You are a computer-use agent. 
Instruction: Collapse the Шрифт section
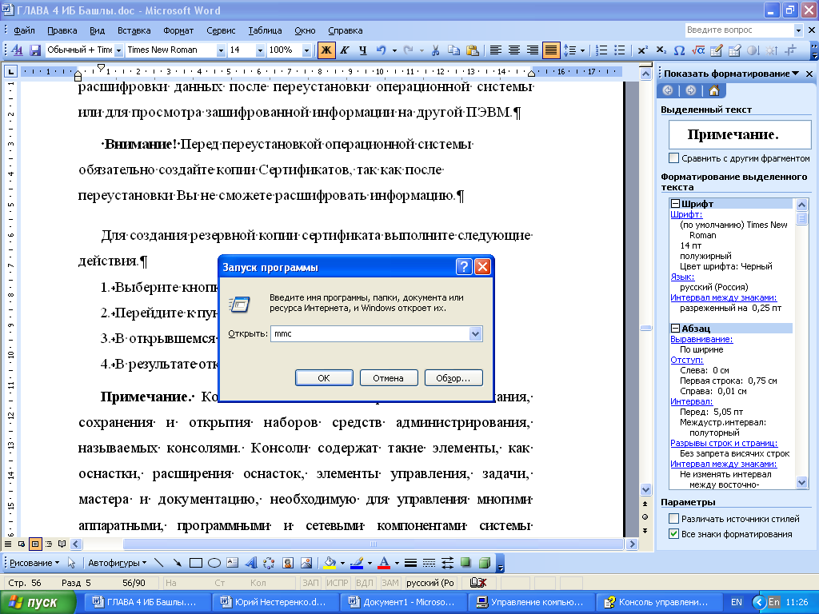pos(675,204)
